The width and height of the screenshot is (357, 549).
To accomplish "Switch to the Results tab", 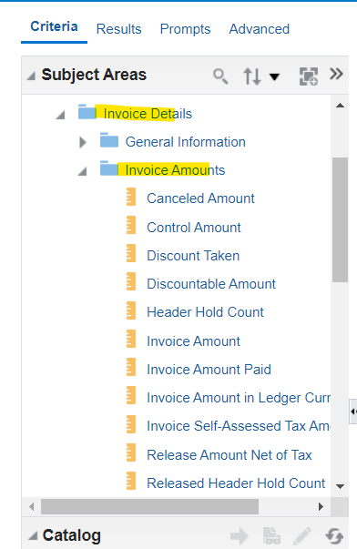I will click(x=118, y=29).
